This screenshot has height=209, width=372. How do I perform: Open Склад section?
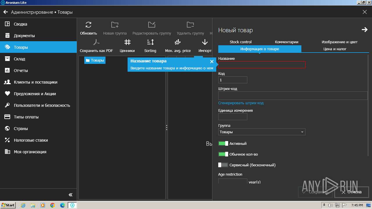[x=38, y=59]
